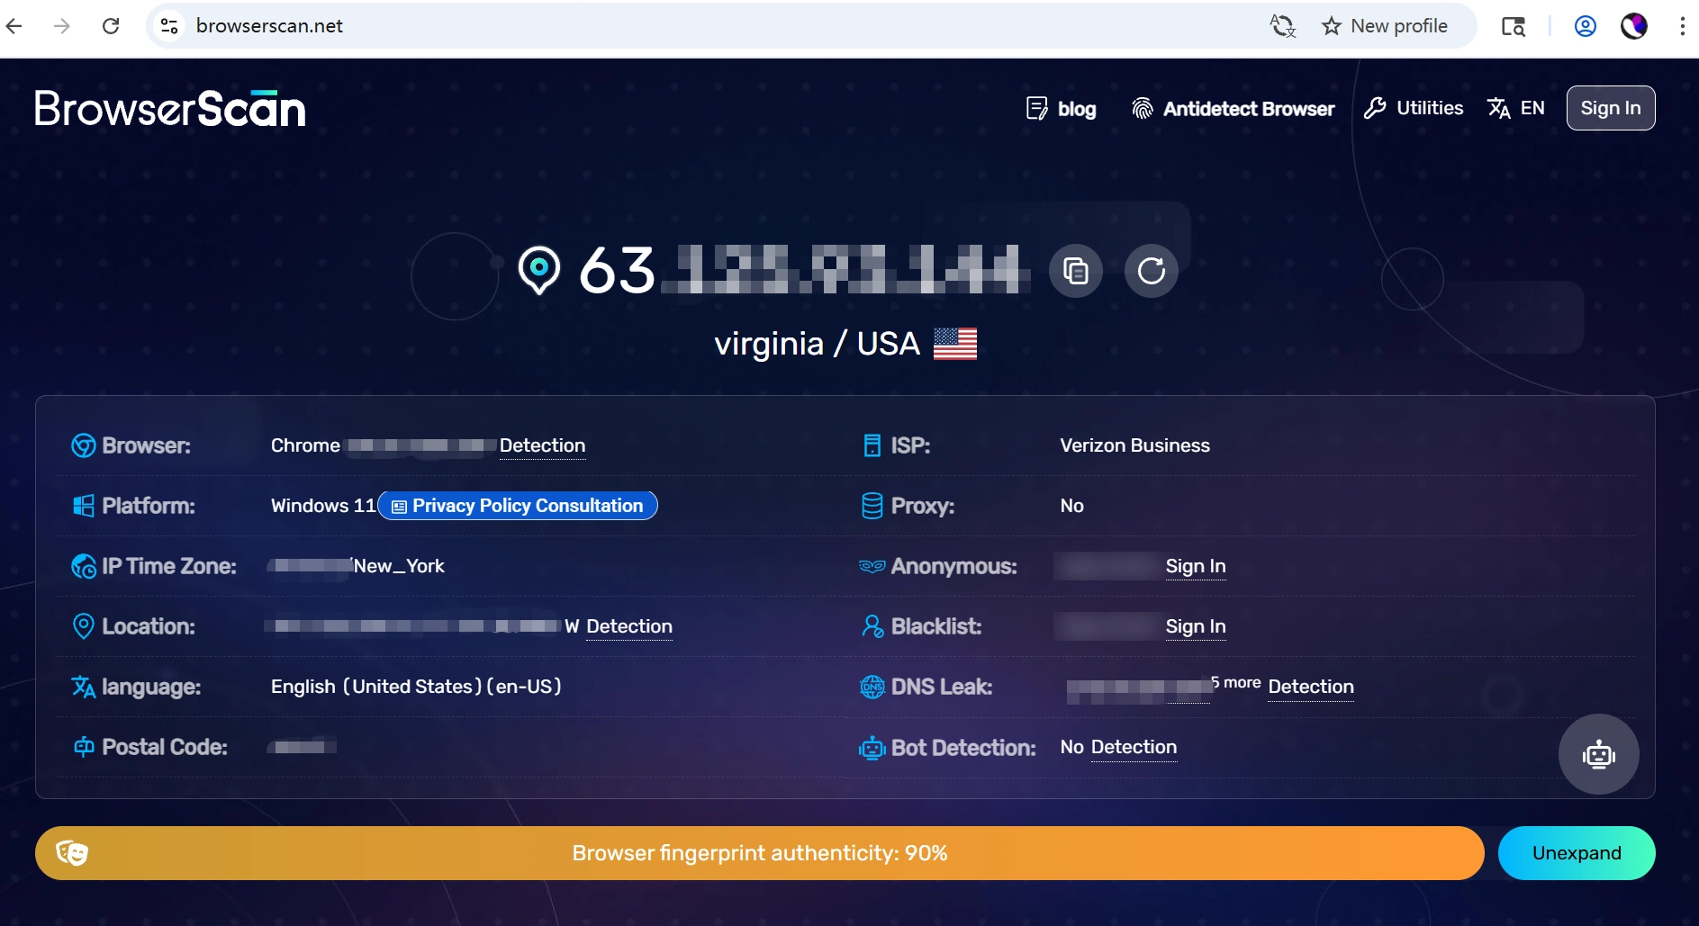Click the mask icon next to Anonymous

click(872, 566)
